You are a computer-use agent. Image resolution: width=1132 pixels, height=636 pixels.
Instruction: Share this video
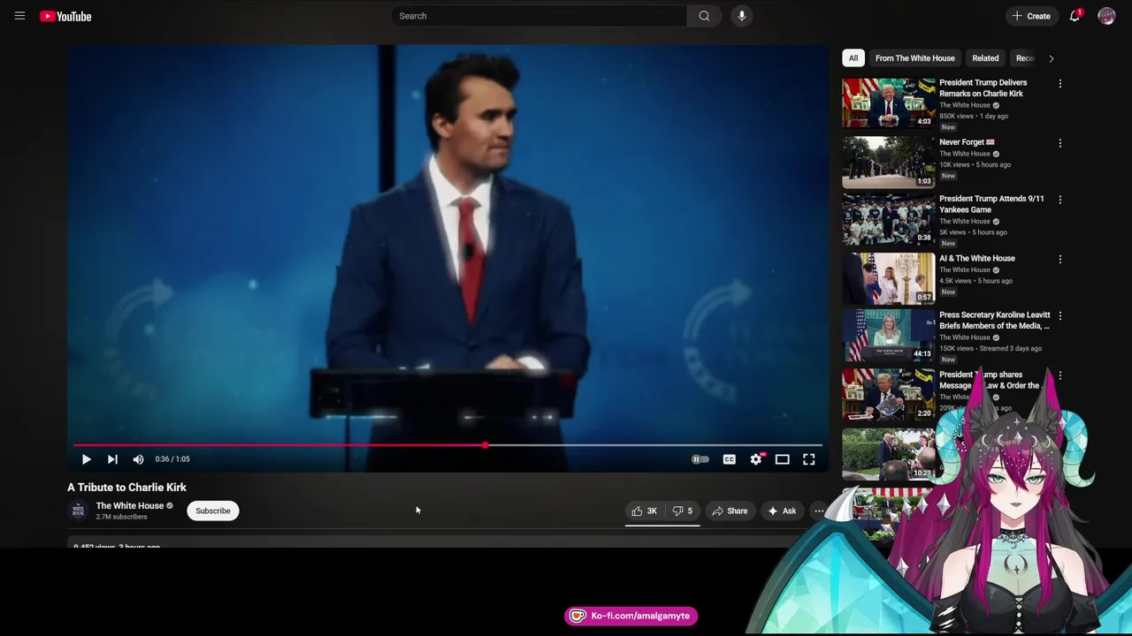tap(730, 511)
